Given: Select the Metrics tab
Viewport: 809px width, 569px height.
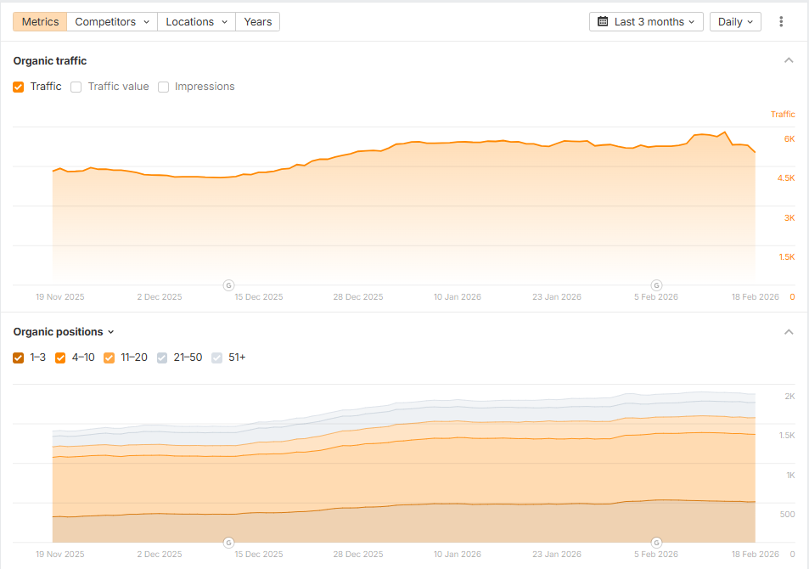Looking at the screenshot, I should pyautogui.click(x=40, y=22).
